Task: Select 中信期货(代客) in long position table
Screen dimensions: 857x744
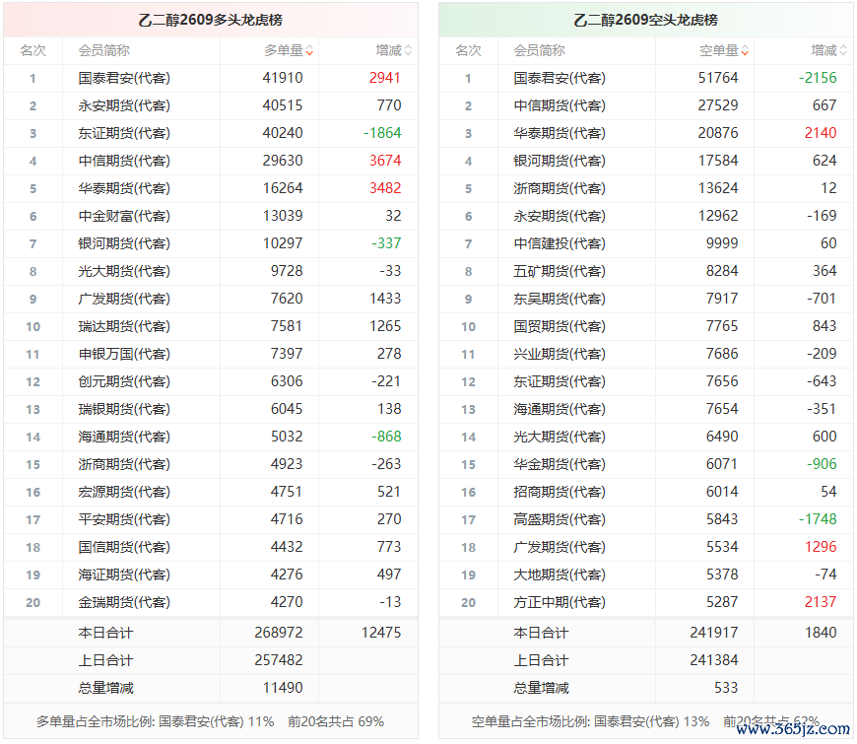Action: 124,161
